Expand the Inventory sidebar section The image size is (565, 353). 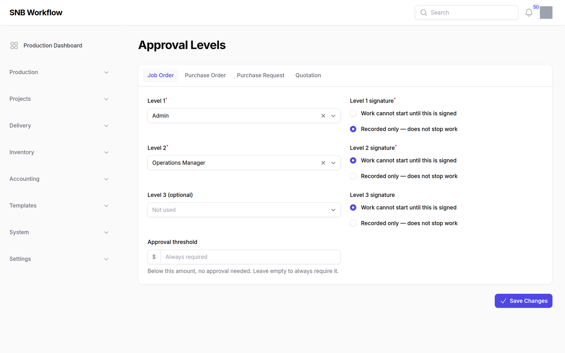tap(59, 152)
